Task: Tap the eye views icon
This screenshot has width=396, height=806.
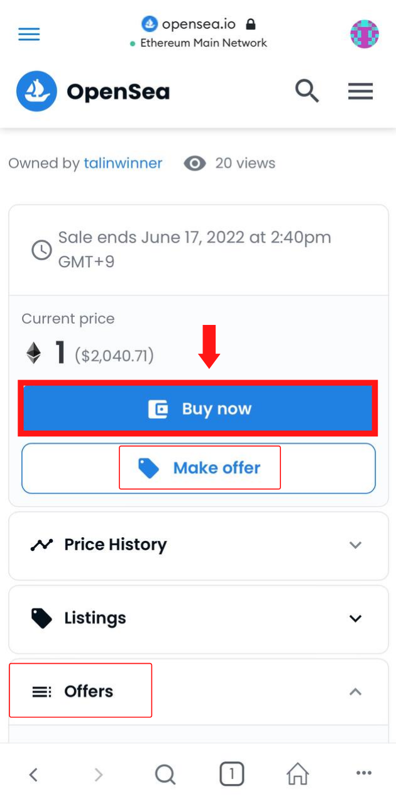Action: click(x=195, y=164)
